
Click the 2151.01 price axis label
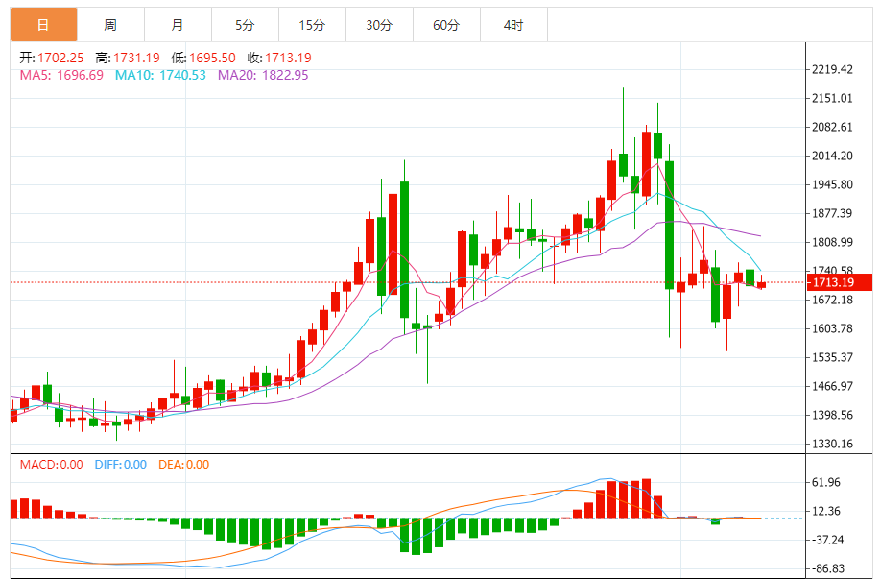[832, 98]
